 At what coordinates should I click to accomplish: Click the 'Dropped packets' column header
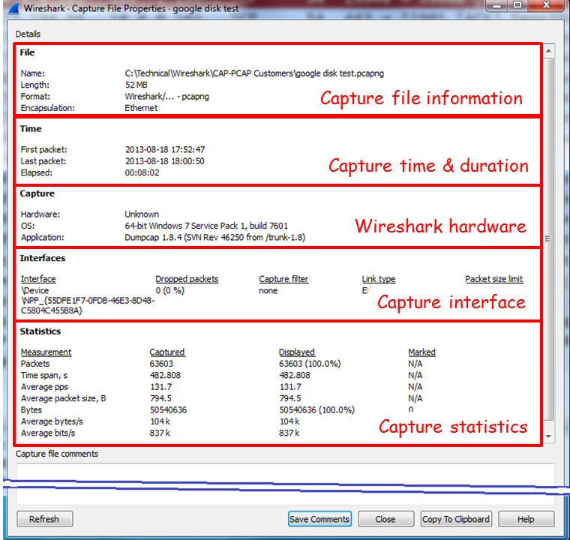click(187, 279)
